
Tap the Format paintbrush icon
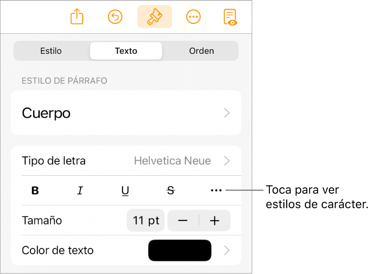(x=155, y=17)
